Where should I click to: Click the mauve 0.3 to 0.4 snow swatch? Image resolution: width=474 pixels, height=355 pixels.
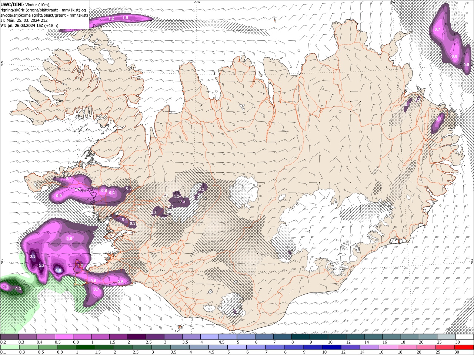28,337
